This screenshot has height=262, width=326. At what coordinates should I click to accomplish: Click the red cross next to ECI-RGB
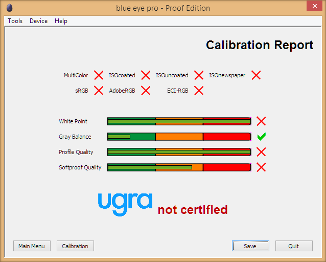(x=199, y=91)
